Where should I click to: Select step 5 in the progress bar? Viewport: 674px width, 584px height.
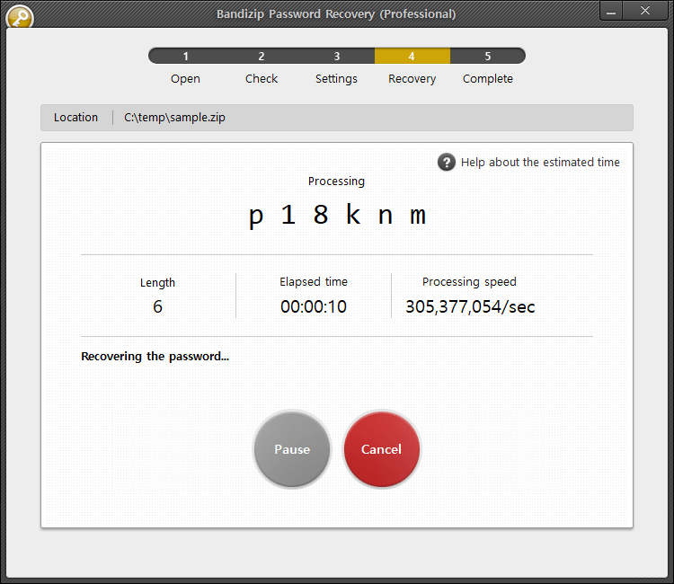pos(487,56)
